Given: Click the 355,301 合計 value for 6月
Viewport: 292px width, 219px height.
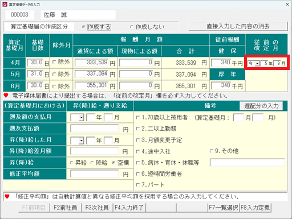Looking at the screenshot, I should click(x=186, y=86).
